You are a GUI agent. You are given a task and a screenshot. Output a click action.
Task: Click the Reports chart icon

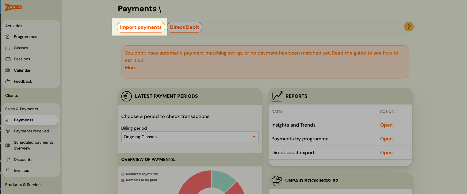[x=277, y=96]
